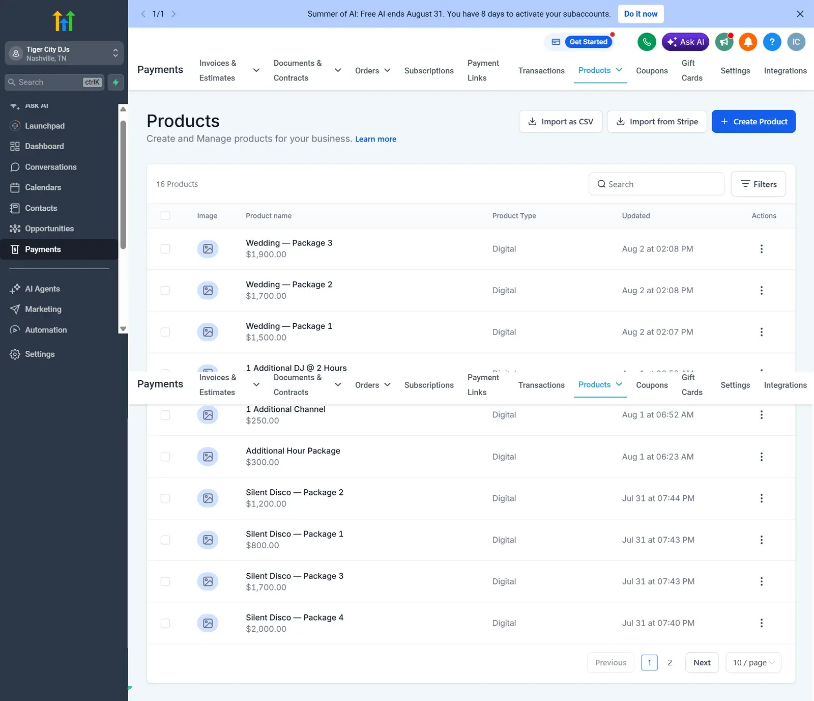Click the green phone dialer icon
The height and width of the screenshot is (701, 814).
click(x=647, y=42)
